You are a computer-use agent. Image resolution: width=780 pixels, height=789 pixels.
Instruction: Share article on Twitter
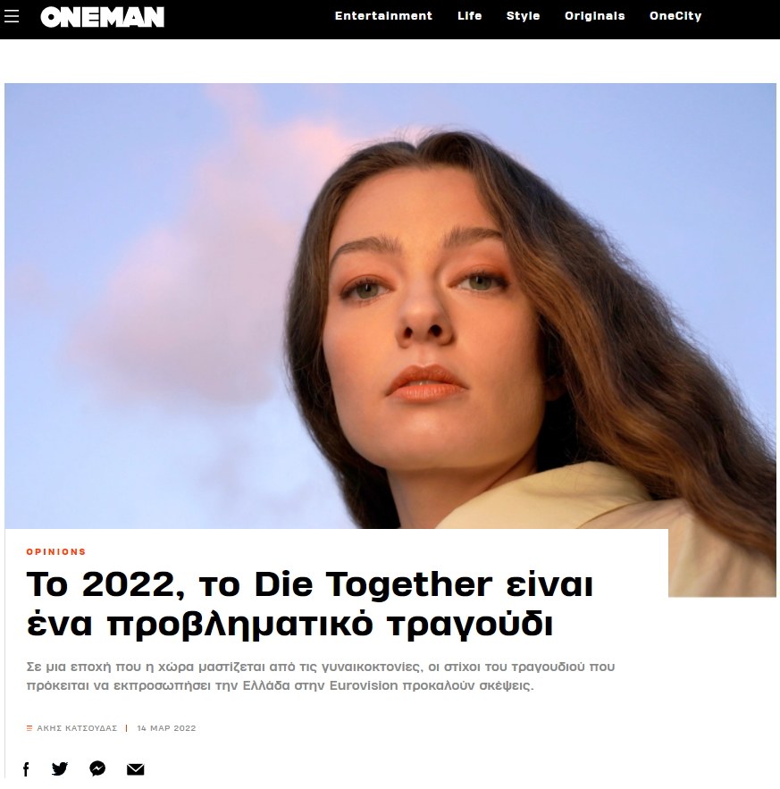pyautogui.click(x=60, y=768)
